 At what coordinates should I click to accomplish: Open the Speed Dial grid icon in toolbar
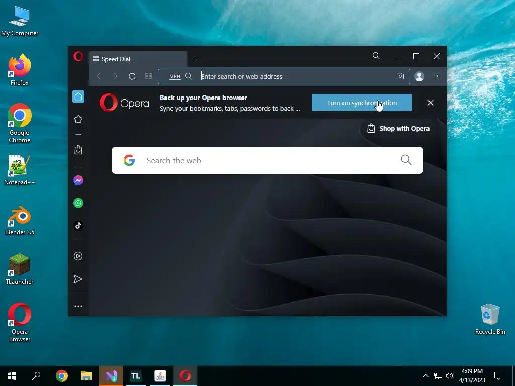[x=148, y=76]
